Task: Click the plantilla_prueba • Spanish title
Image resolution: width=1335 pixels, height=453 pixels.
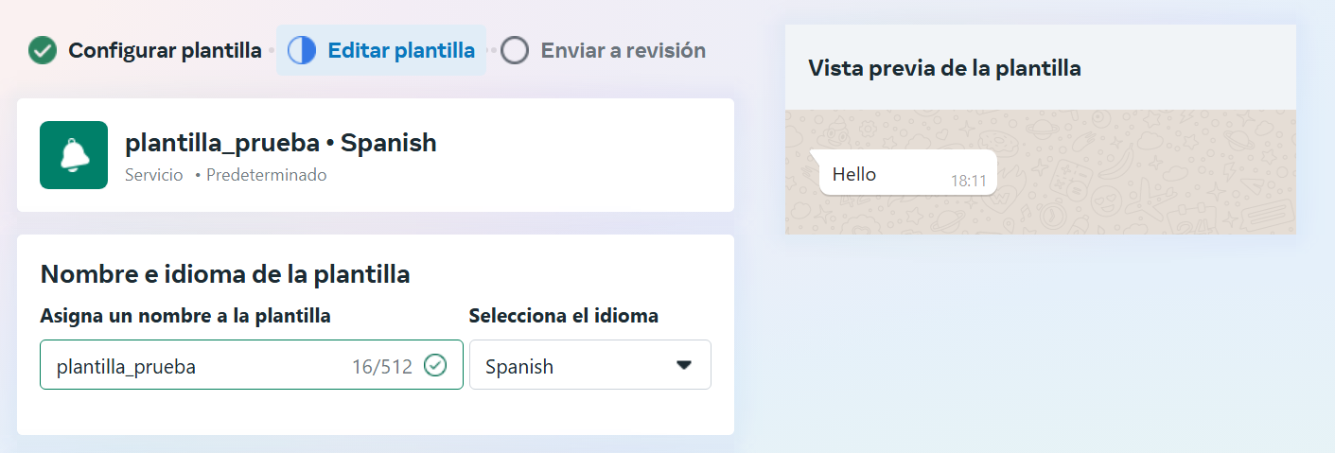Action: 281,143
